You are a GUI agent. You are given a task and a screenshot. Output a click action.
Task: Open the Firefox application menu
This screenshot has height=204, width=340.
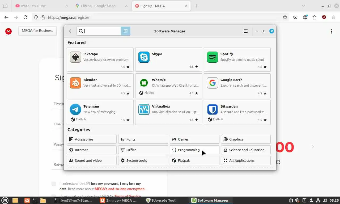[334, 17]
